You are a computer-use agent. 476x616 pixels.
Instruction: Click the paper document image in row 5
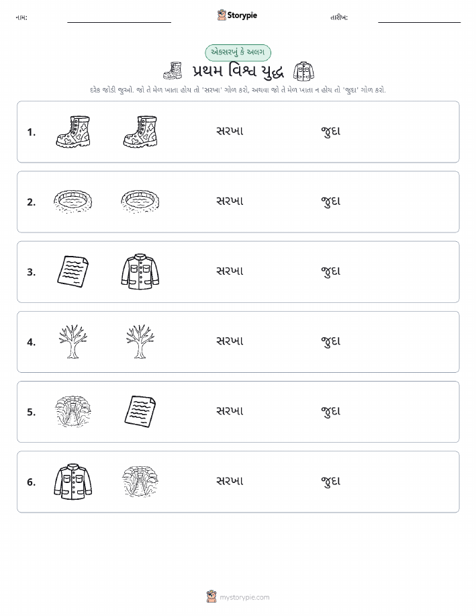[140, 411]
